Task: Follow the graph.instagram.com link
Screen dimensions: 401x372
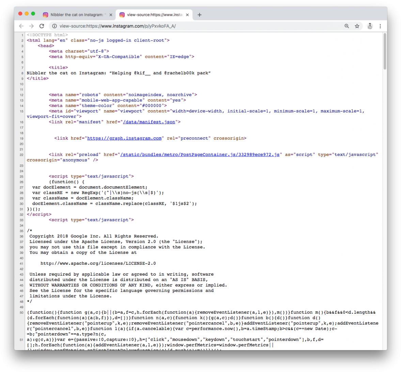Action: [x=124, y=138]
